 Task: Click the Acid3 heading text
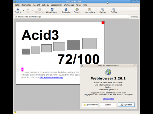point(40,35)
